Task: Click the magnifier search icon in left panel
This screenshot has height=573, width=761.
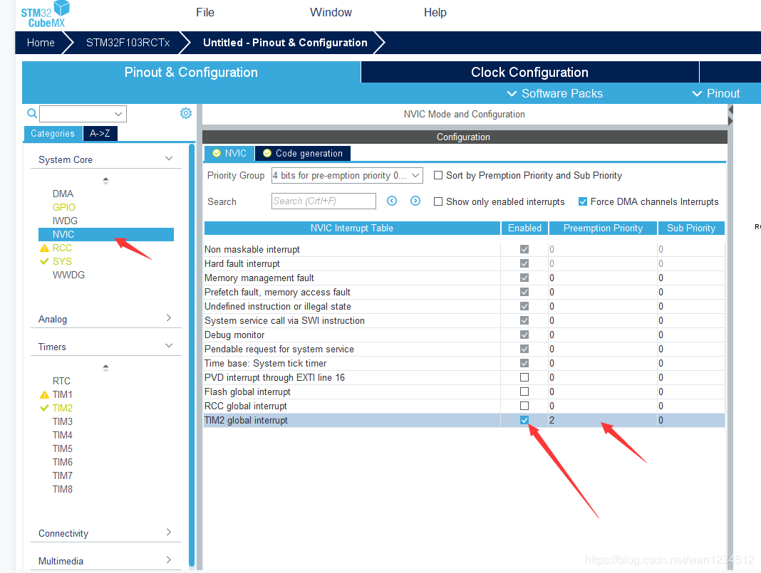Action: click(x=31, y=113)
